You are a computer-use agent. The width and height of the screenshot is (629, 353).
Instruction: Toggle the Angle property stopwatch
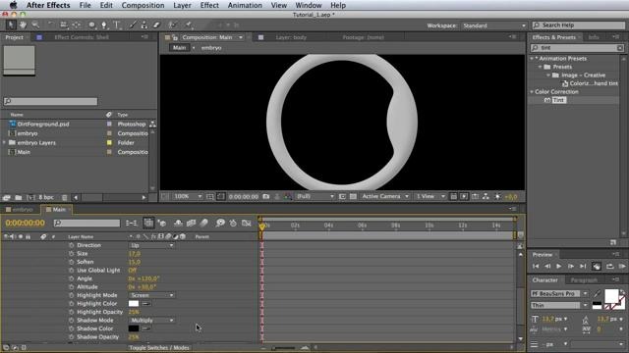[72, 278]
